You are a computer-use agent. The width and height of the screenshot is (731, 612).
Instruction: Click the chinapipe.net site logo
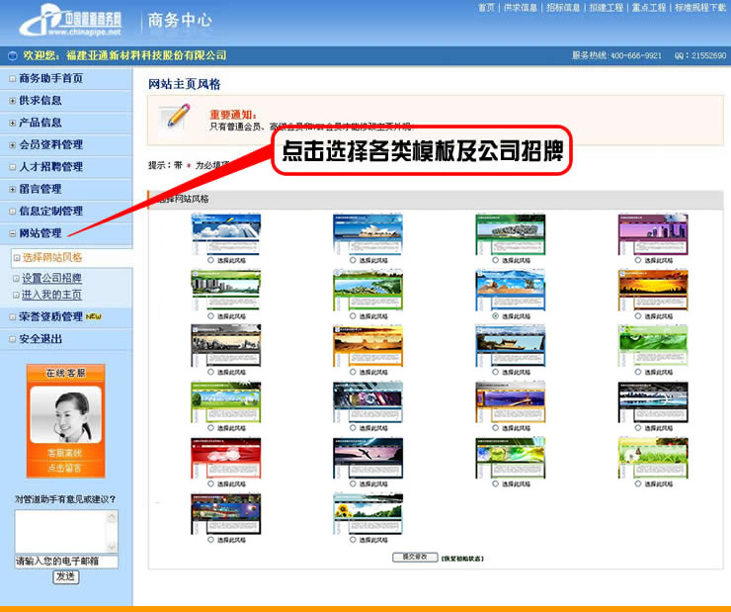(x=69, y=21)
